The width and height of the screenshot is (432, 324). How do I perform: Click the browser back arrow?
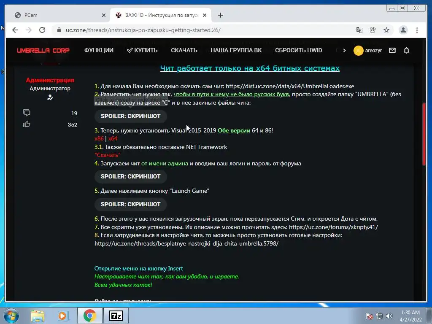tap(15, 30)
